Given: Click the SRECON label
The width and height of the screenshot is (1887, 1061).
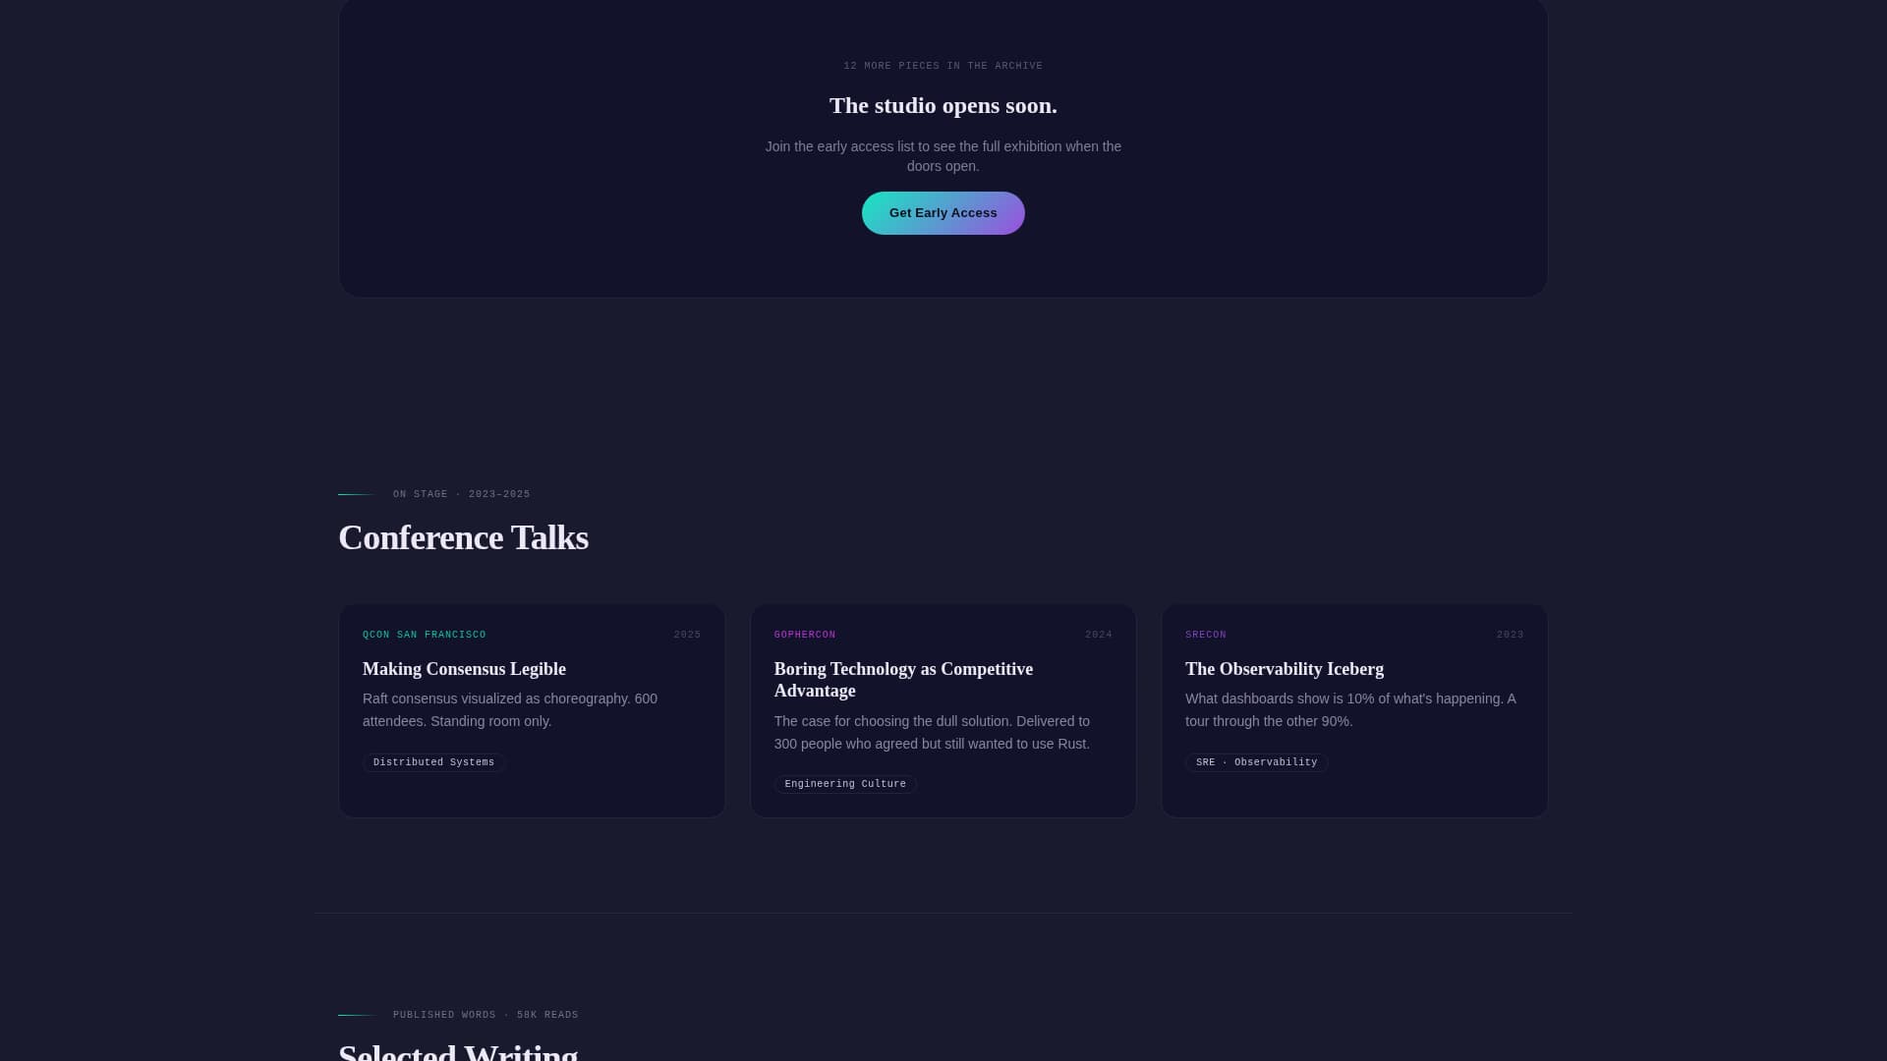Looking at the screenshot, I should pyautogui.click(x=1206, y=635).
